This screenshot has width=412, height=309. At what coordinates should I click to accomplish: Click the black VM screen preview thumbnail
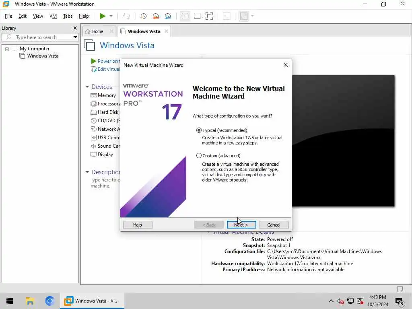pos(343,141)
